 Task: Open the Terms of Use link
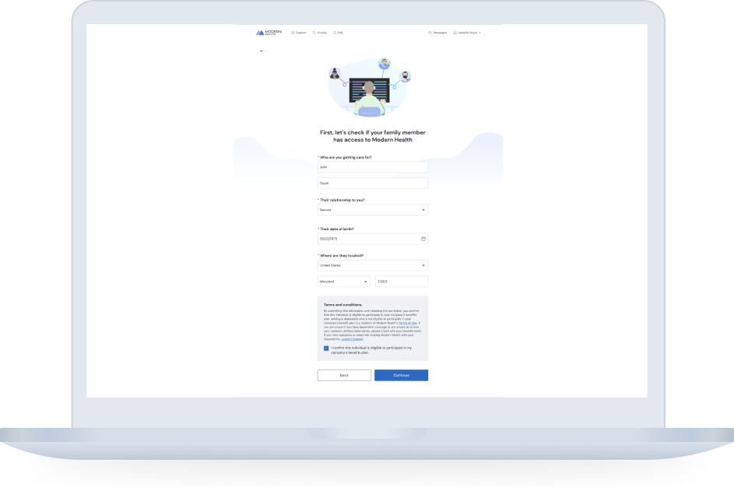[408, 324]
